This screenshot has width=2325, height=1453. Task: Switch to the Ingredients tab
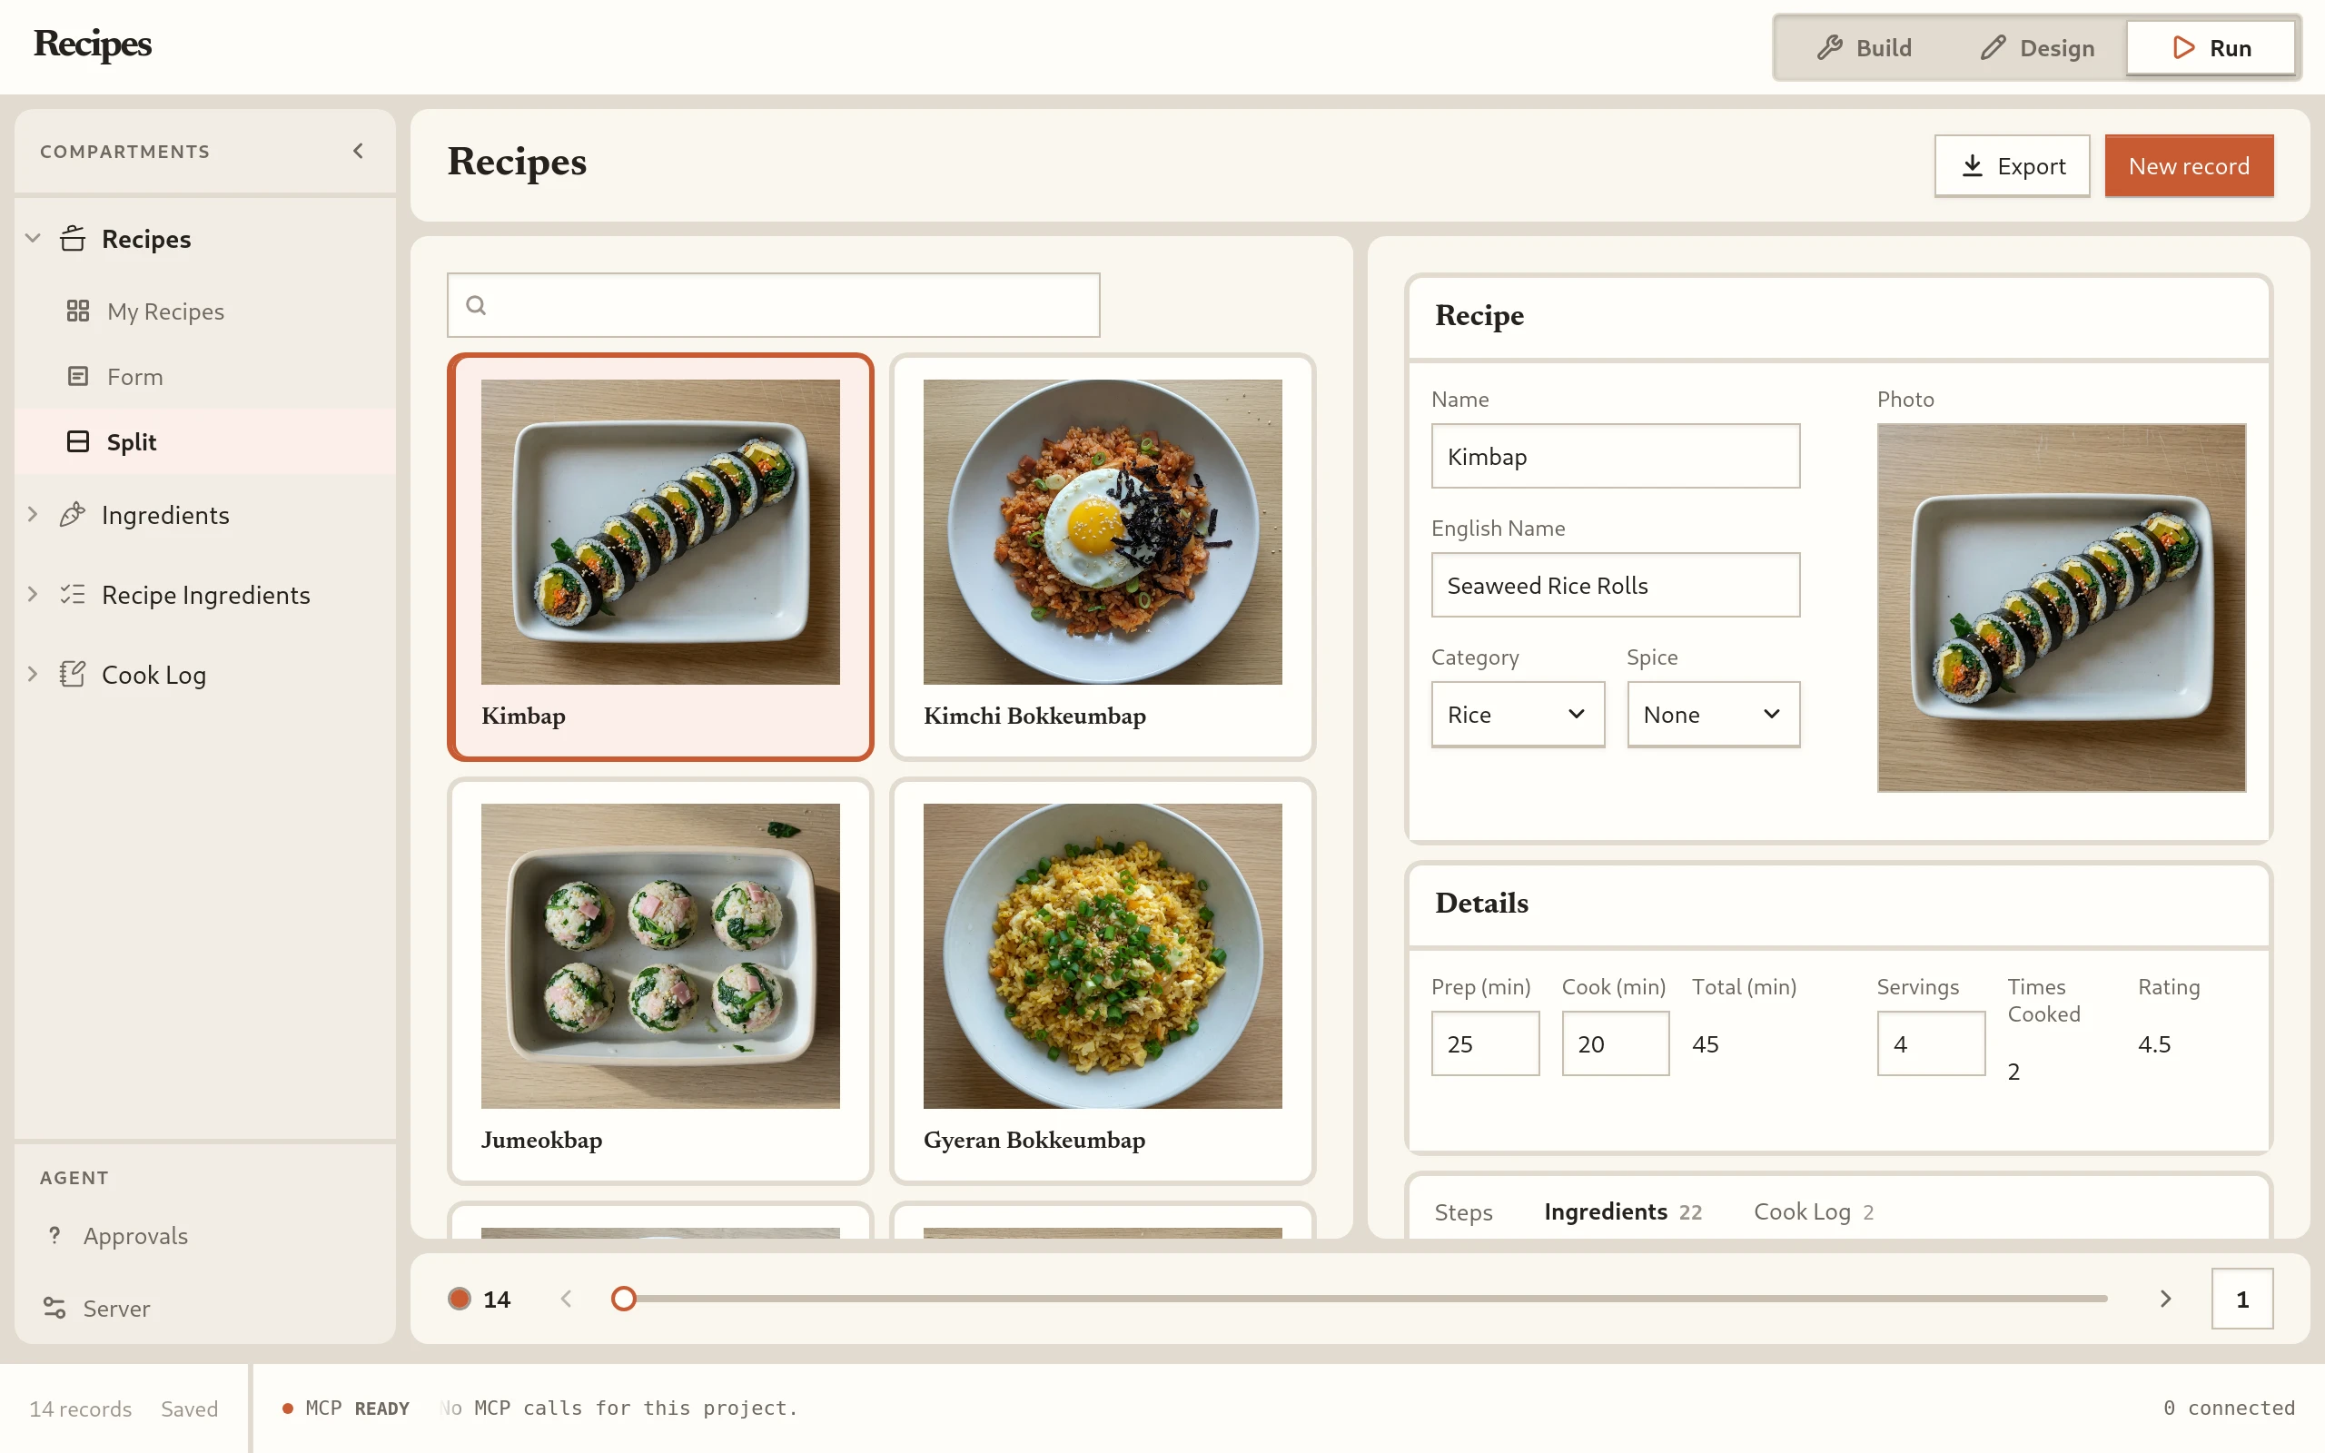(1623, 1211)
